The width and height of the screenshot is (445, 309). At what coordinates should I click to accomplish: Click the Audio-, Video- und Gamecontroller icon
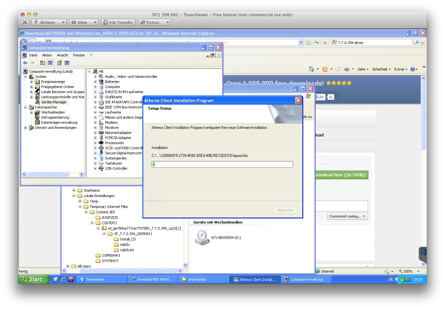point(101,77)
